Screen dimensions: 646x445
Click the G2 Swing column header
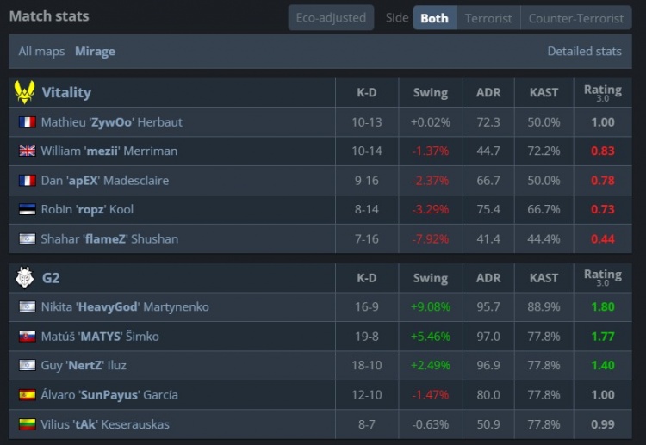coord(430,278)
